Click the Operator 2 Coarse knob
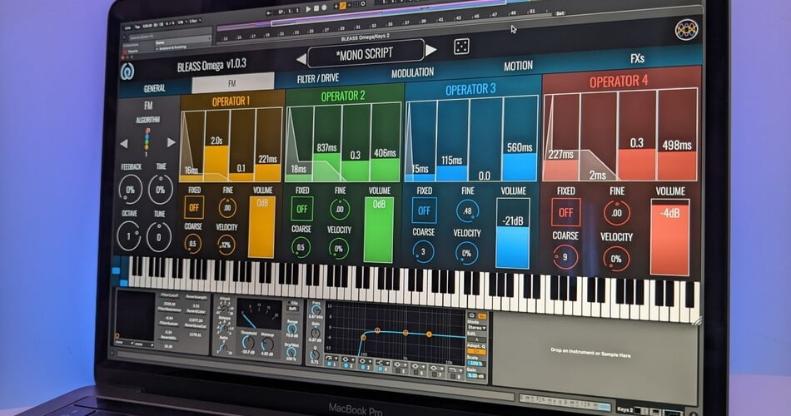Screen dimensions: 791x416 point(301,247)
